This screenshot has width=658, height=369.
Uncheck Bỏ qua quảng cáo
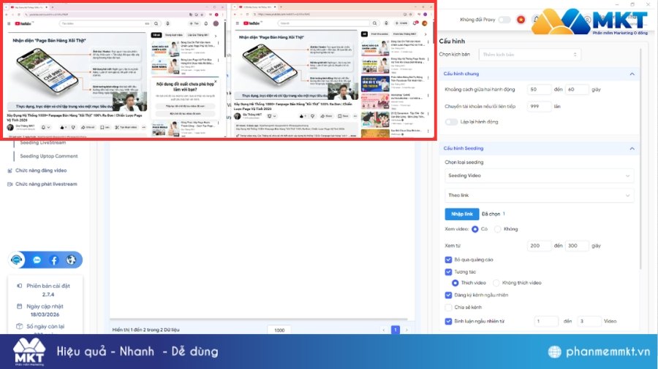(x=448, y=260)
